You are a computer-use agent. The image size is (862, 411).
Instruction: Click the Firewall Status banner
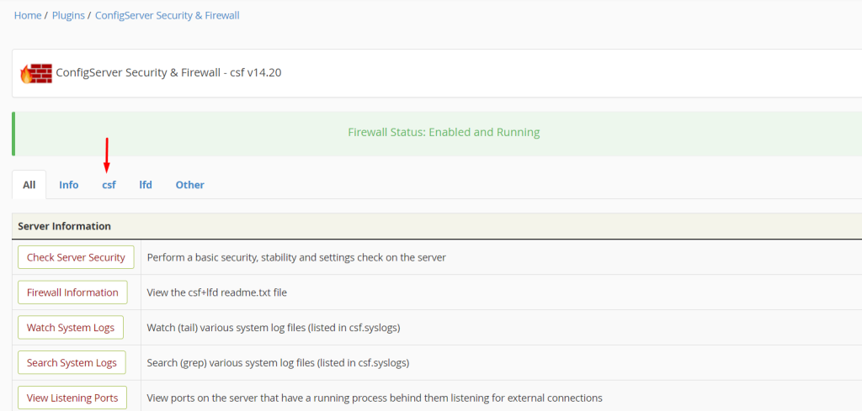point(444,132)
